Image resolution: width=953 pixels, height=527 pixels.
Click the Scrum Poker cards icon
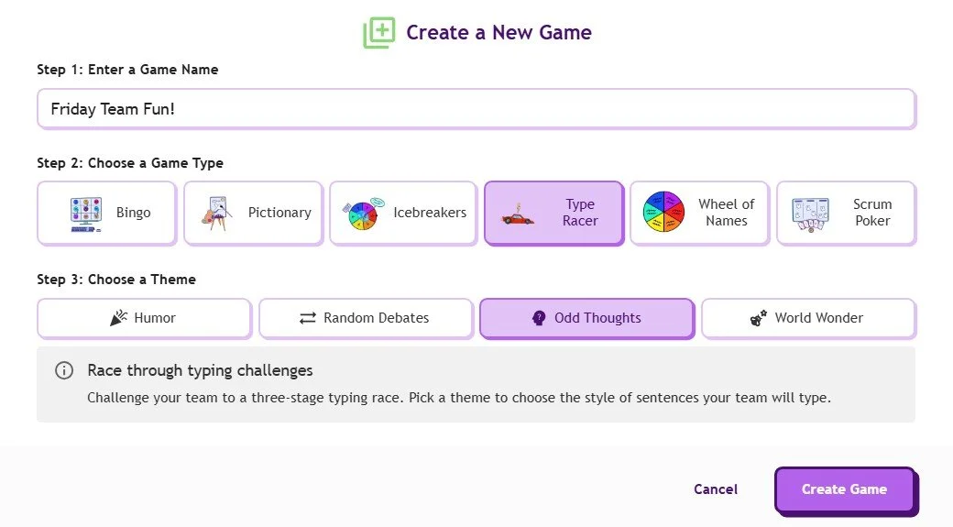pos(810,214)
